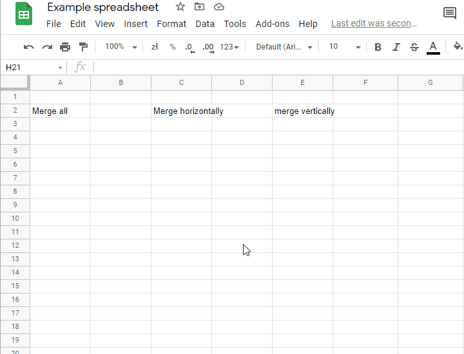
Task: Open the Add-ons menu
Action: coord(272,24)
